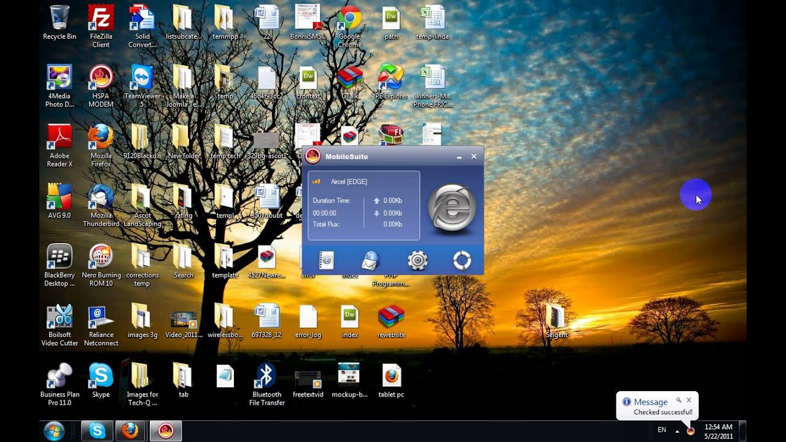
Task: Open the Windows Start button
Action: point(54,431)
